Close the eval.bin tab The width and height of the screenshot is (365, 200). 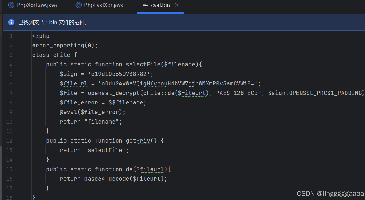(177, 5)
